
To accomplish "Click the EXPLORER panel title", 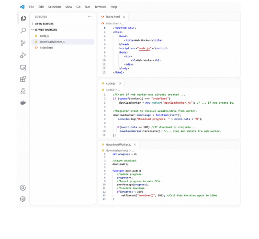I will click(41, 17).
